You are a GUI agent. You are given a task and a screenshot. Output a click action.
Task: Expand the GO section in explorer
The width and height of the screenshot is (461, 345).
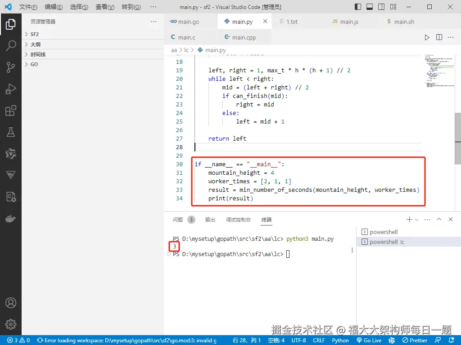[x=93, y=64]
